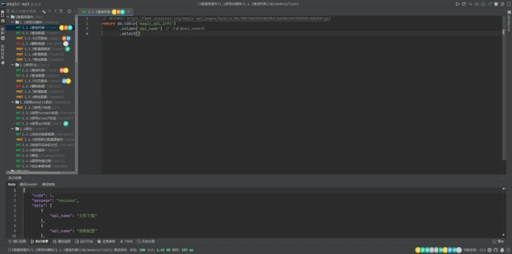Switch to the 响应Header tab
This screenshot has height=254, width=512.
coord(28,184)
